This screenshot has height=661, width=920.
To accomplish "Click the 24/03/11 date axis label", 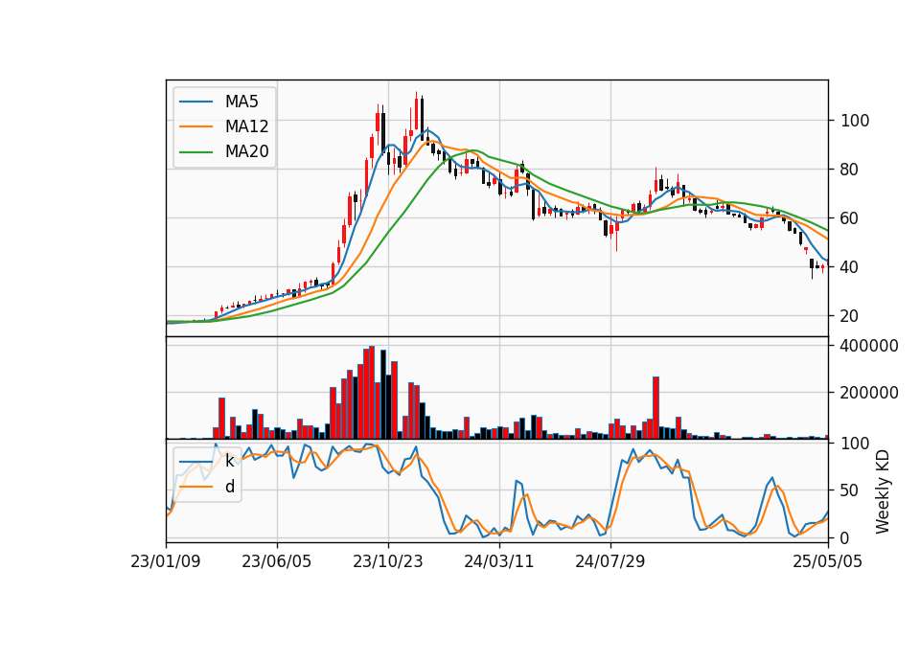I will coord(498,561).
